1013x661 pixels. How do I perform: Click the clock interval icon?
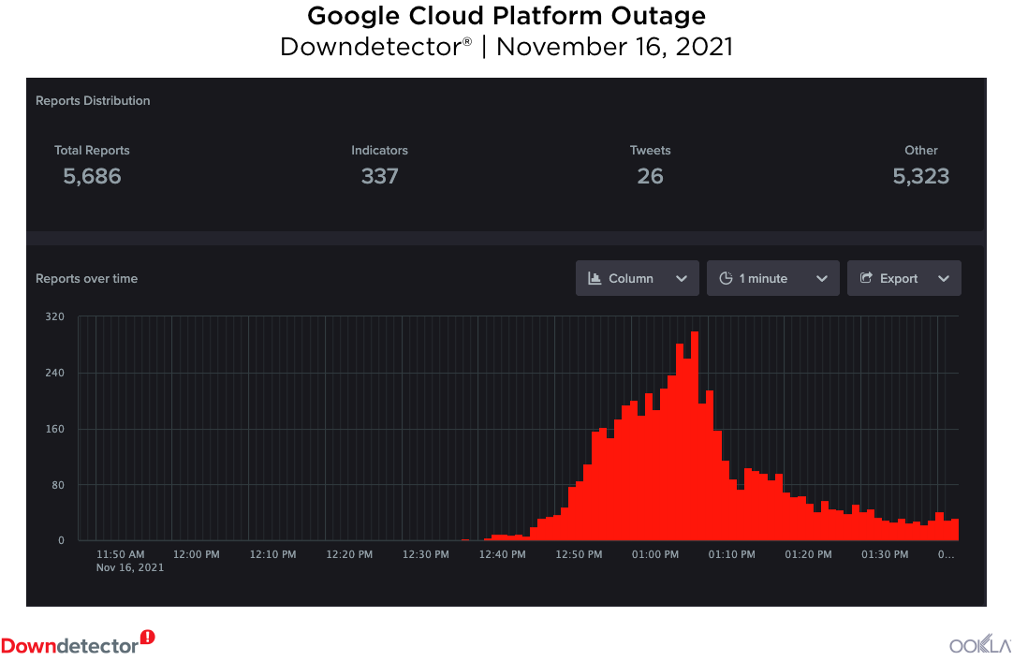726,278
